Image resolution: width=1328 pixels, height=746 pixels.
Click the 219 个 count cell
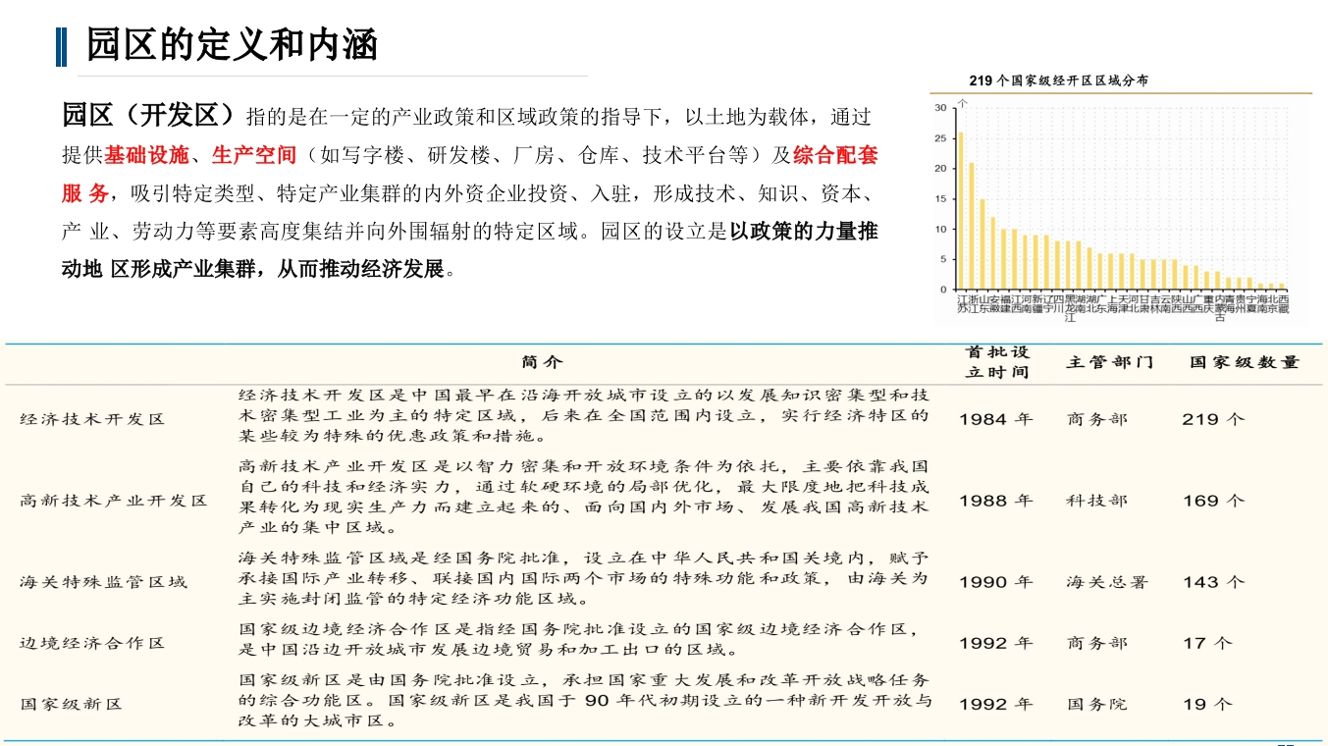click(x=1213, y=419)
